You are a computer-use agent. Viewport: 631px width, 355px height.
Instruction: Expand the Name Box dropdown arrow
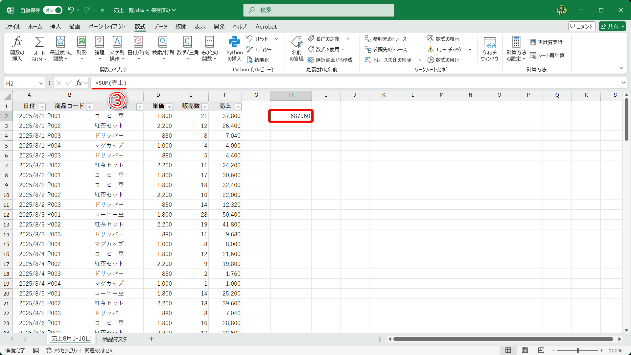click(41, 83)
